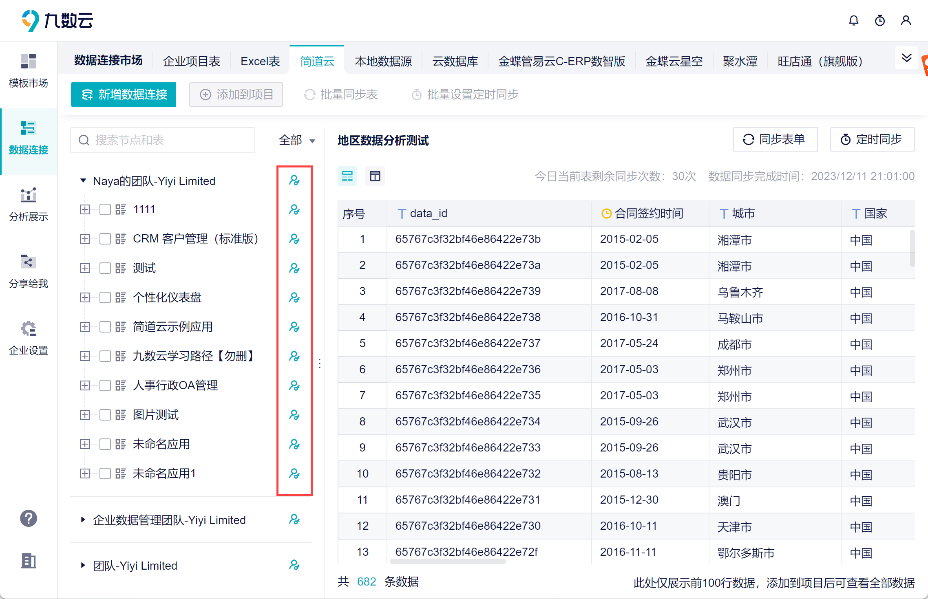Click the 同步表单 button

[x=775, y=139]
